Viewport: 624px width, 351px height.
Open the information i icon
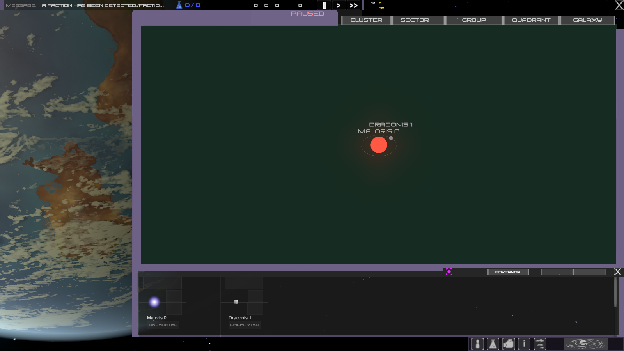pyautogui.click(x=524, y=344)
